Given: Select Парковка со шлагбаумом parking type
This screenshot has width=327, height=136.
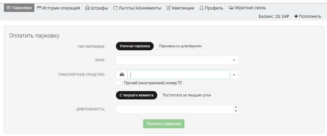Looking at the screenshot, I should pyautogui.click(x=180, y=46).
